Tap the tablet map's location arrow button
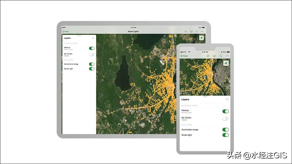Screen dimensions: 292x164 pyautogui.click(x=201, y=38)
